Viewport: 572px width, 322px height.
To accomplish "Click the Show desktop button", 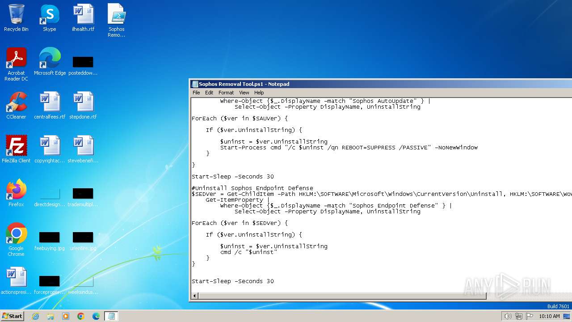I will pyautogui.click(x=567, y=316).
